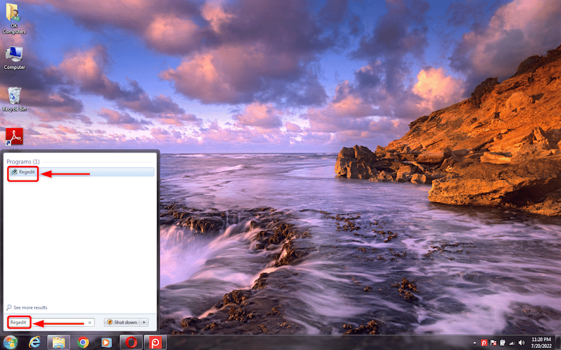This screenshot has height=350, width=561.
Task: Click the volume speaker tray icon
Action: pos(522,342)
